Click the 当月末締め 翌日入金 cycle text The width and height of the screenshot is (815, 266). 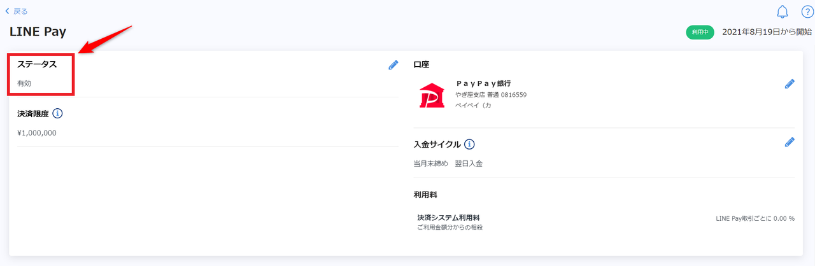(x=448, y=164)
